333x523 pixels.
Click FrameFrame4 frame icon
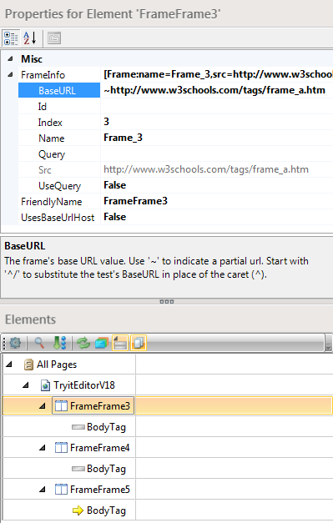[61, 448]
